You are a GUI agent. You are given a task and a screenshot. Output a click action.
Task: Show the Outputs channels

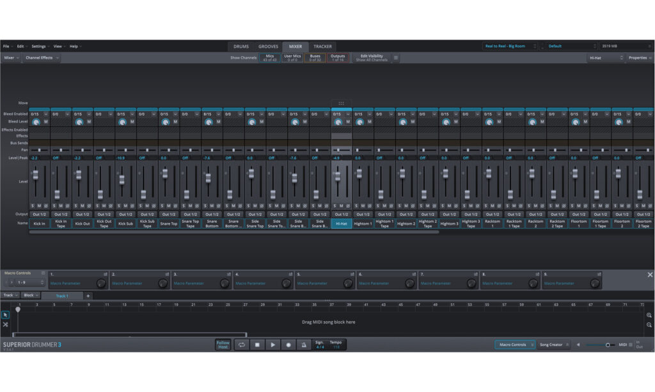pos(338,58)
